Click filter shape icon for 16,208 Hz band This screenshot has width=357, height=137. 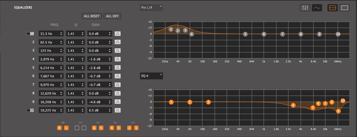pos(118,102)
